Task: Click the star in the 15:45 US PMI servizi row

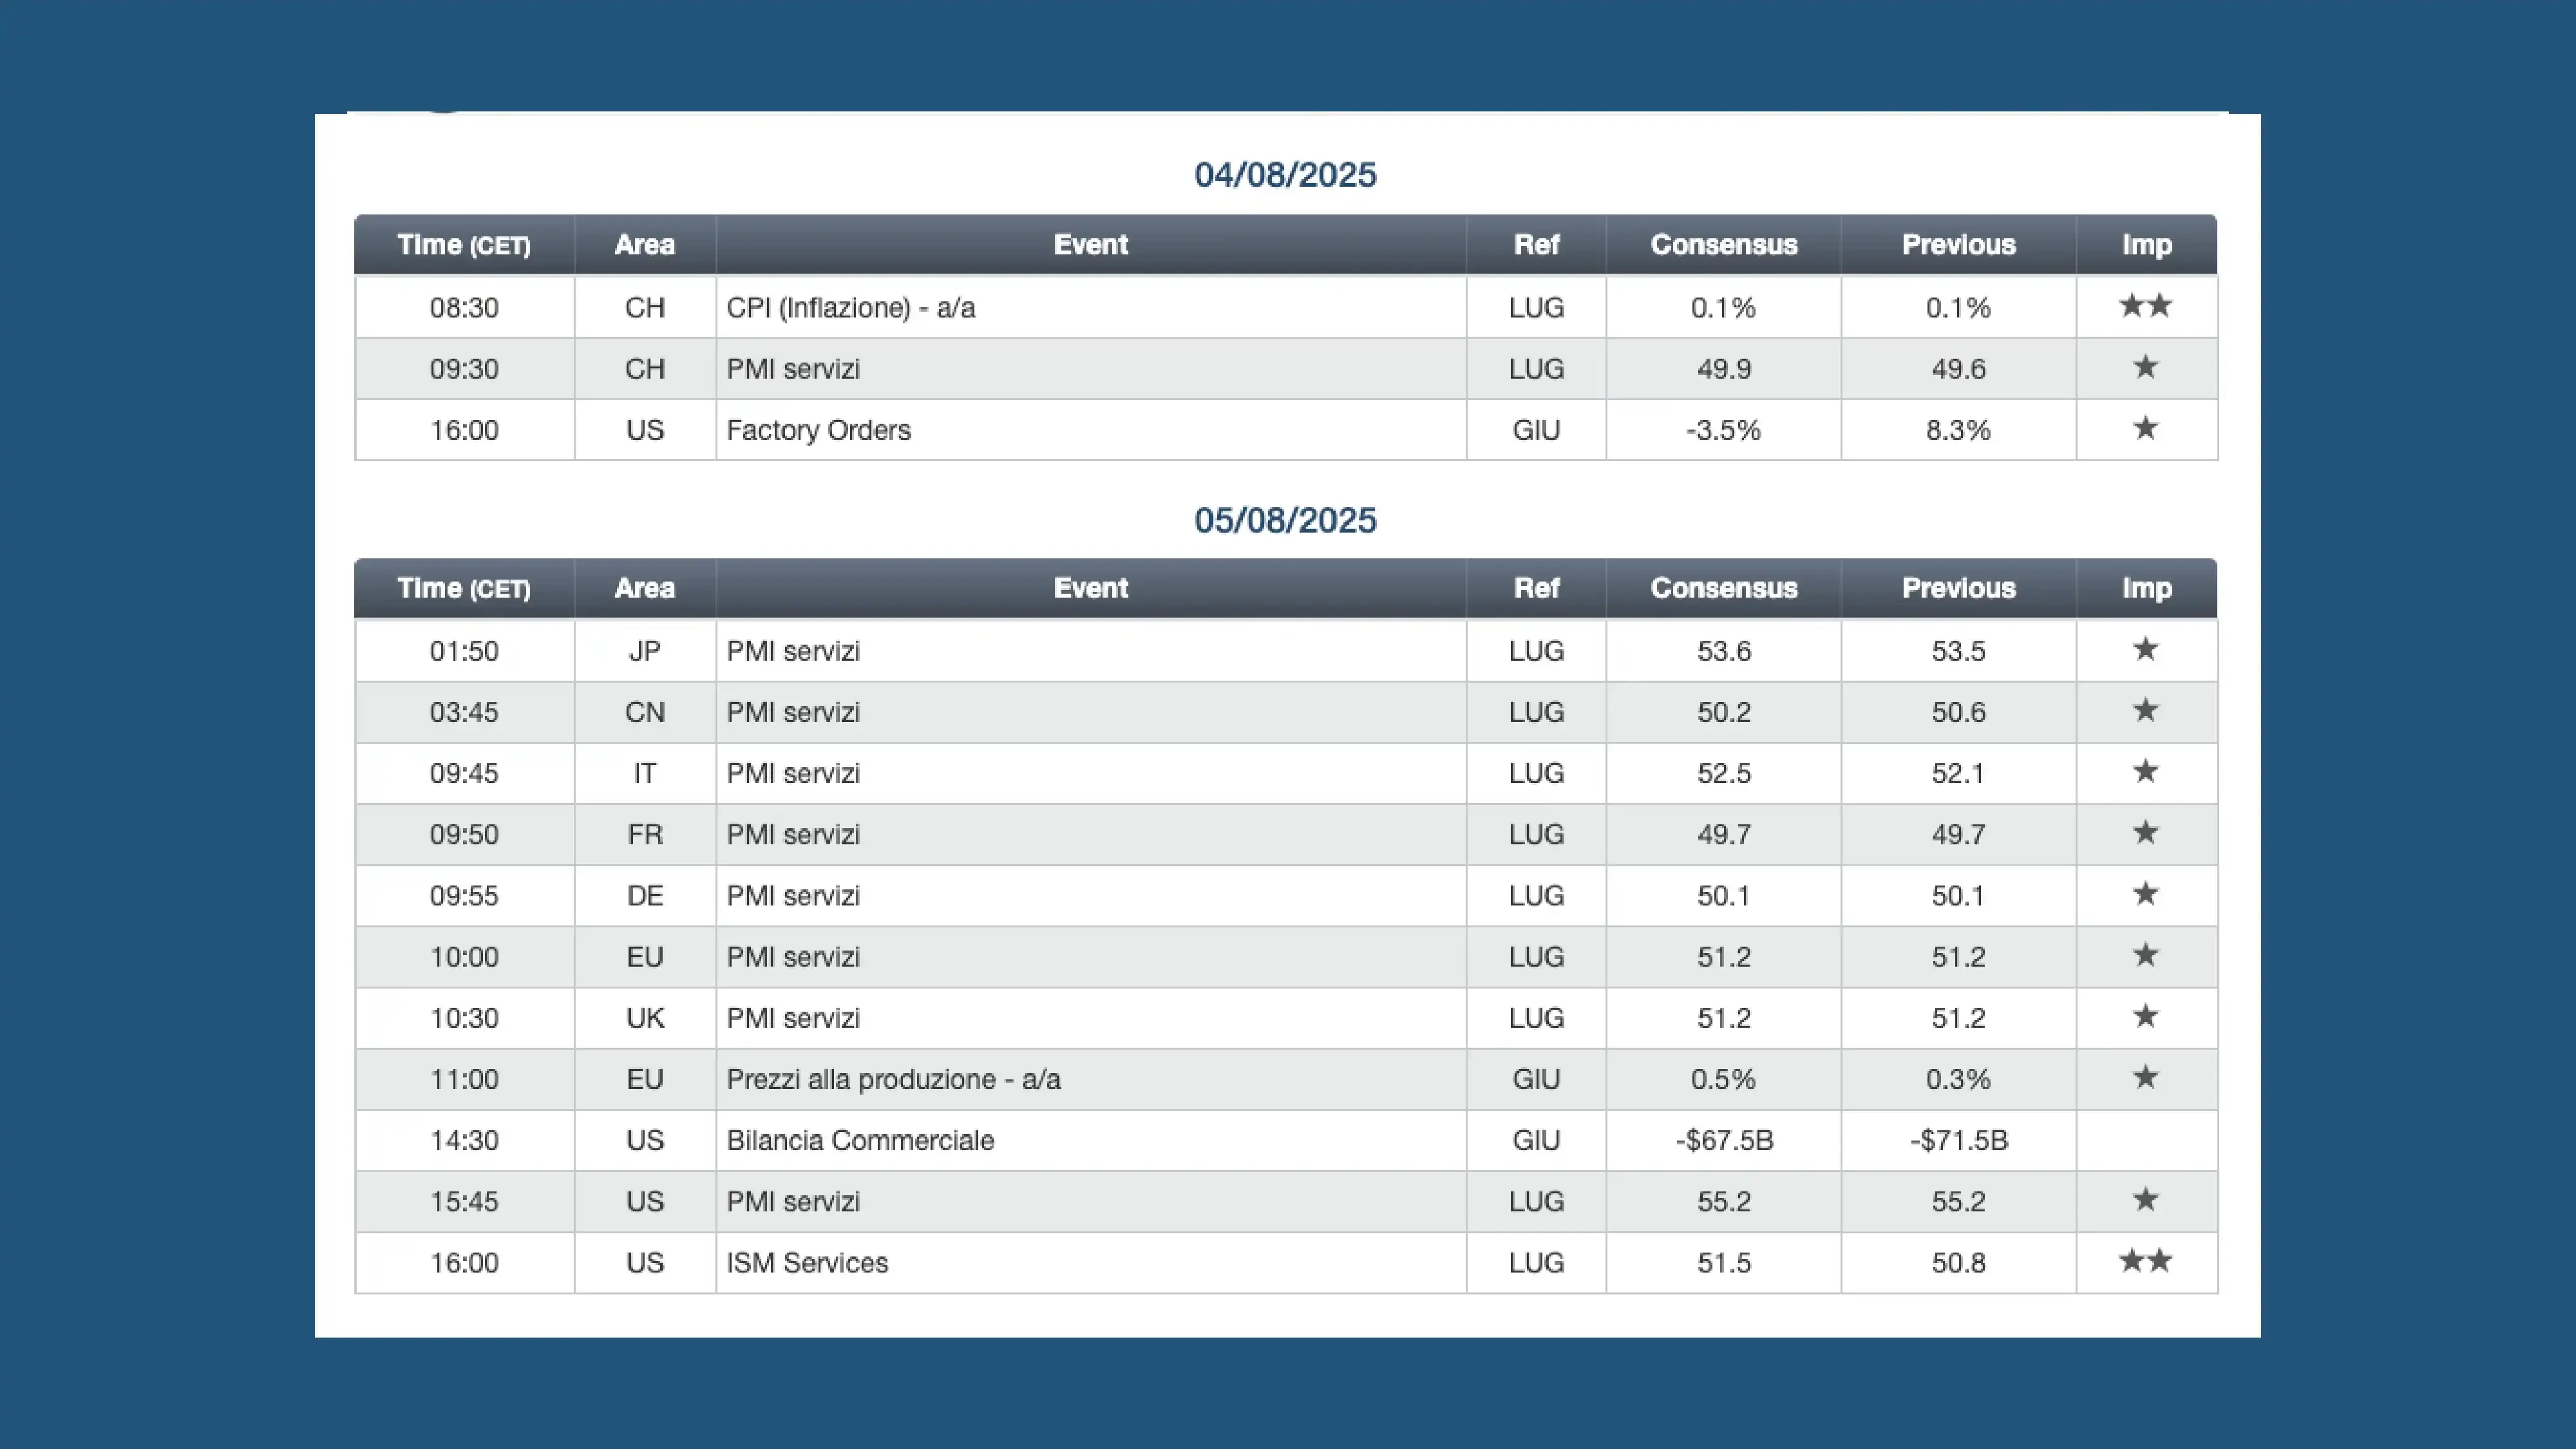Action: pyautogui.click(x=2145, y=1200)
